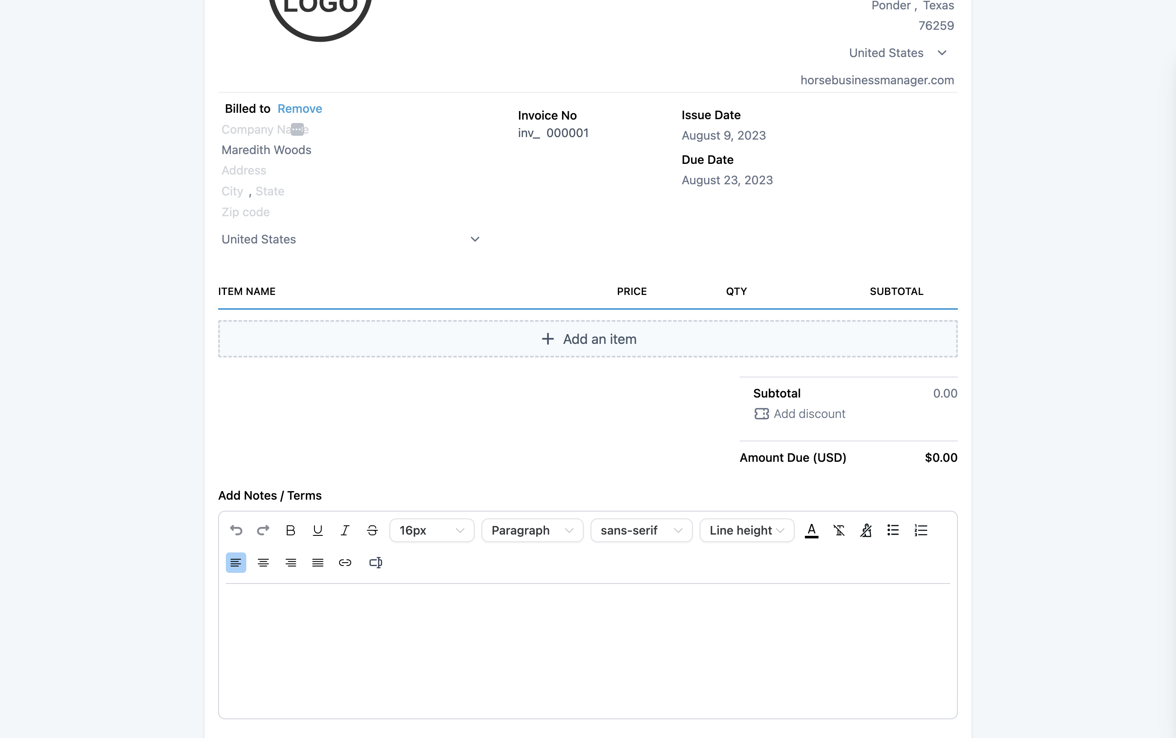Justify the notes text
The image size is (1176, 738).
(318, 562)
